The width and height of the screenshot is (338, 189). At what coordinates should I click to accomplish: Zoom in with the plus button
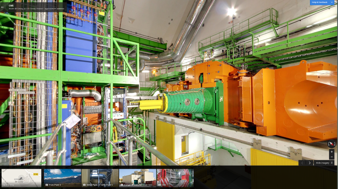[x=332, y=152]
